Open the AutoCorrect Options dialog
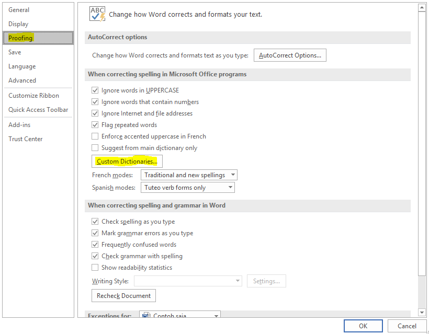Viewport: 429px width, 334px height. coord(290,55)
